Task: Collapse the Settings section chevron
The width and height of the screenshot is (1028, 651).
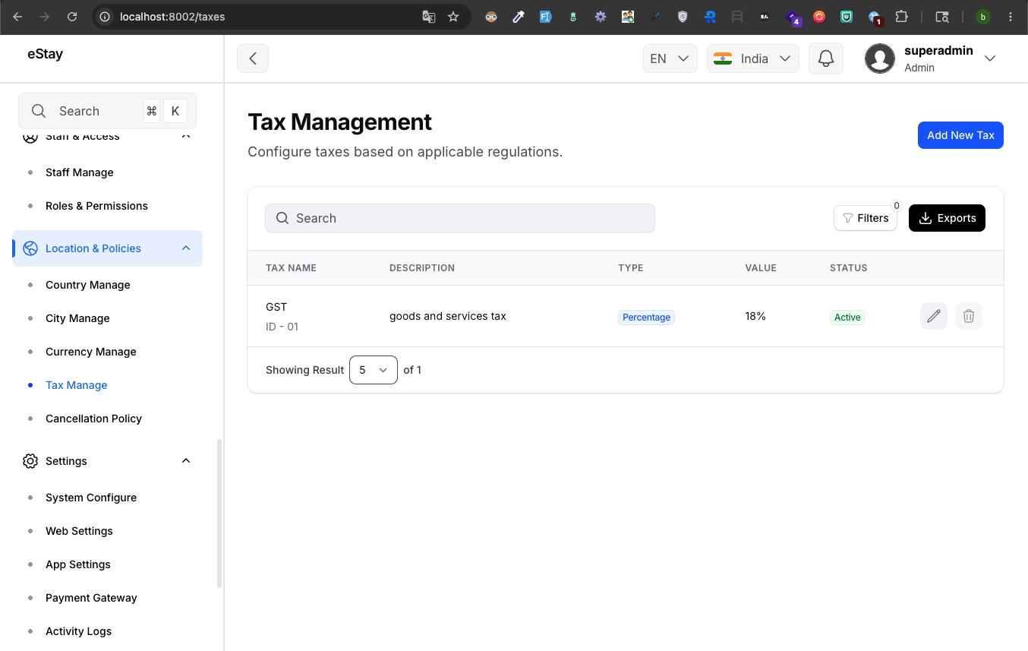Action: pyautogui.click(x=186, y=461)
